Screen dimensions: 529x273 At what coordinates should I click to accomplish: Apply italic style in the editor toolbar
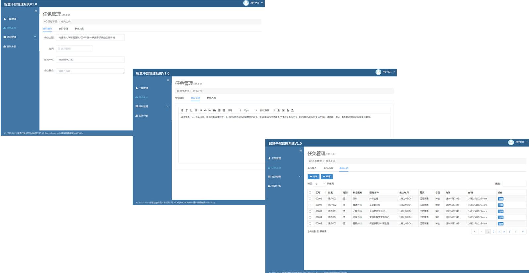(187, 110)
